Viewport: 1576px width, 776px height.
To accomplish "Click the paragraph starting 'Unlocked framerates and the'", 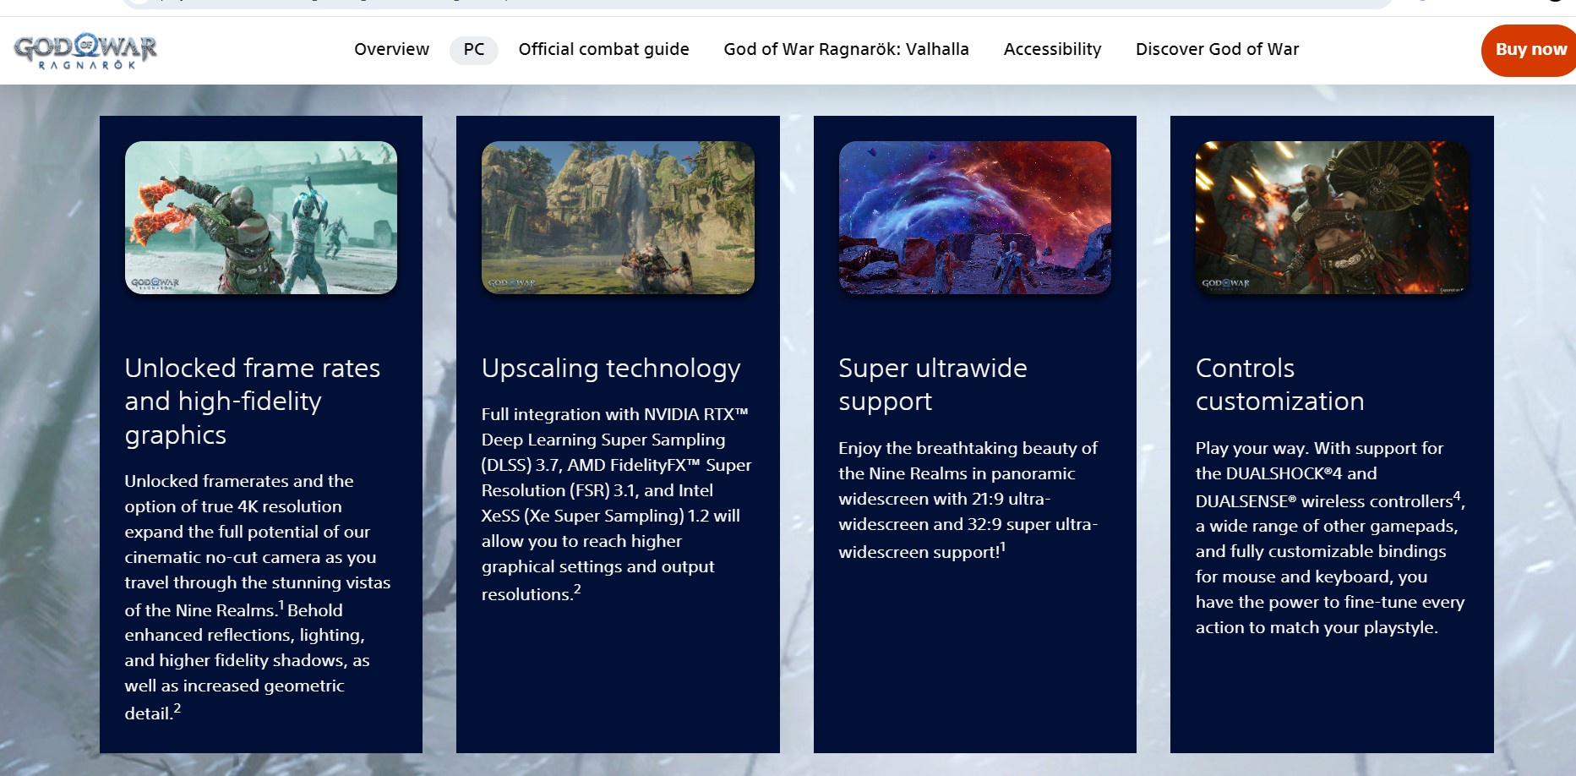I will pos(258,597).
